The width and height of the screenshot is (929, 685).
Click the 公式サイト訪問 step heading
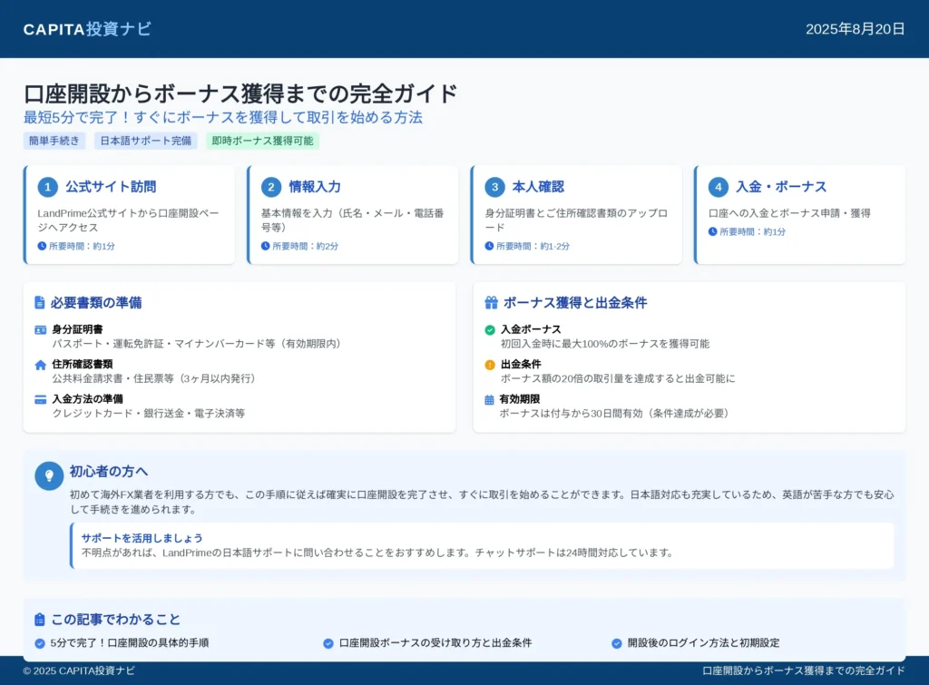coord(111,187)
